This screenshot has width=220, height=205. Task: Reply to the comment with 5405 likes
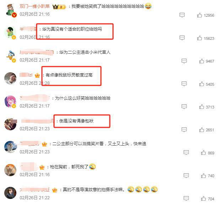(x=184, y=84)
